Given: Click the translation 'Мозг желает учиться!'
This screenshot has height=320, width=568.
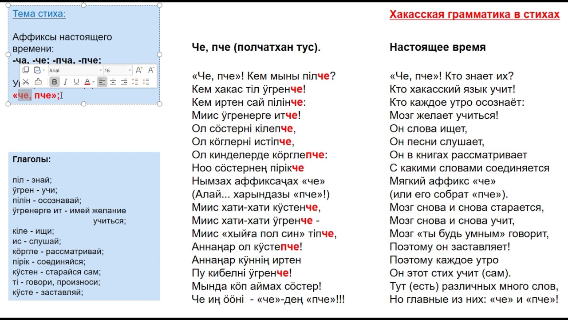Looking at the screenshot, I should [x=444, y=116].
